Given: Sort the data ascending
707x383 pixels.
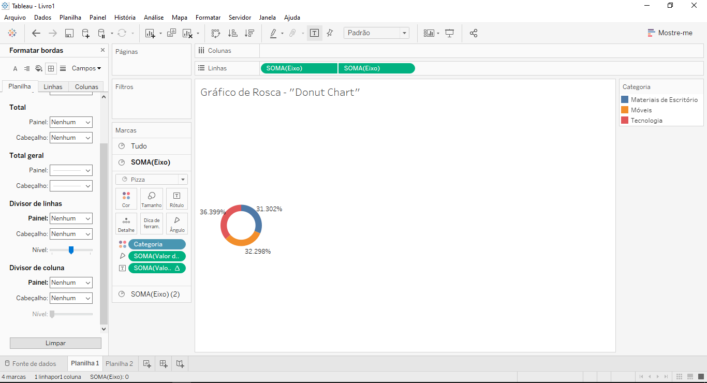Looking at the screenshot, I should 233,33.
